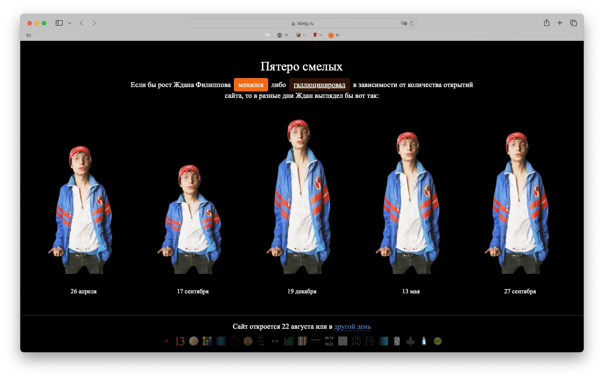Open the orange number 13 project
Screen dimensions: 604x379
180,341
